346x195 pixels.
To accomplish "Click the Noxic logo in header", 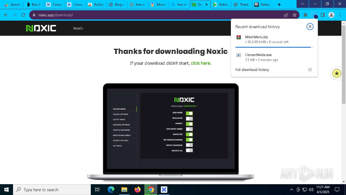I will (41, 28).
